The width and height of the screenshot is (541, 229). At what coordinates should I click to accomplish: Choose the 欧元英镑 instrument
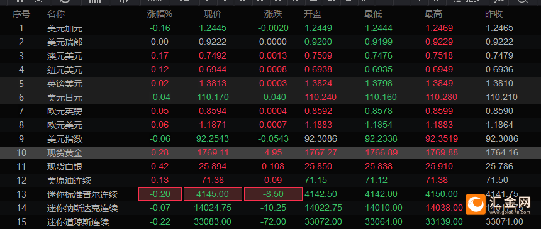(x=65, y=111)
